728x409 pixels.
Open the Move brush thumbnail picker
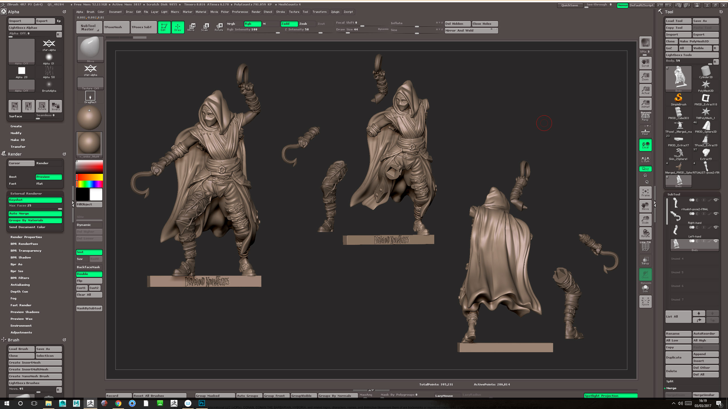point(90,49)
